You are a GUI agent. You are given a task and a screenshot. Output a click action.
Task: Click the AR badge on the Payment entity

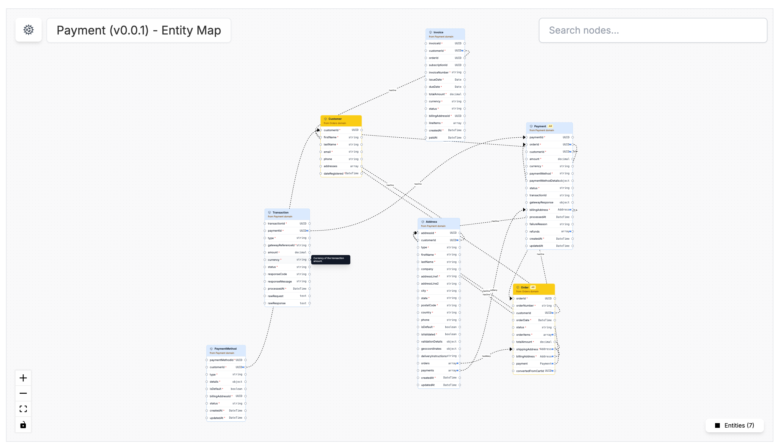tap(551, 126)
